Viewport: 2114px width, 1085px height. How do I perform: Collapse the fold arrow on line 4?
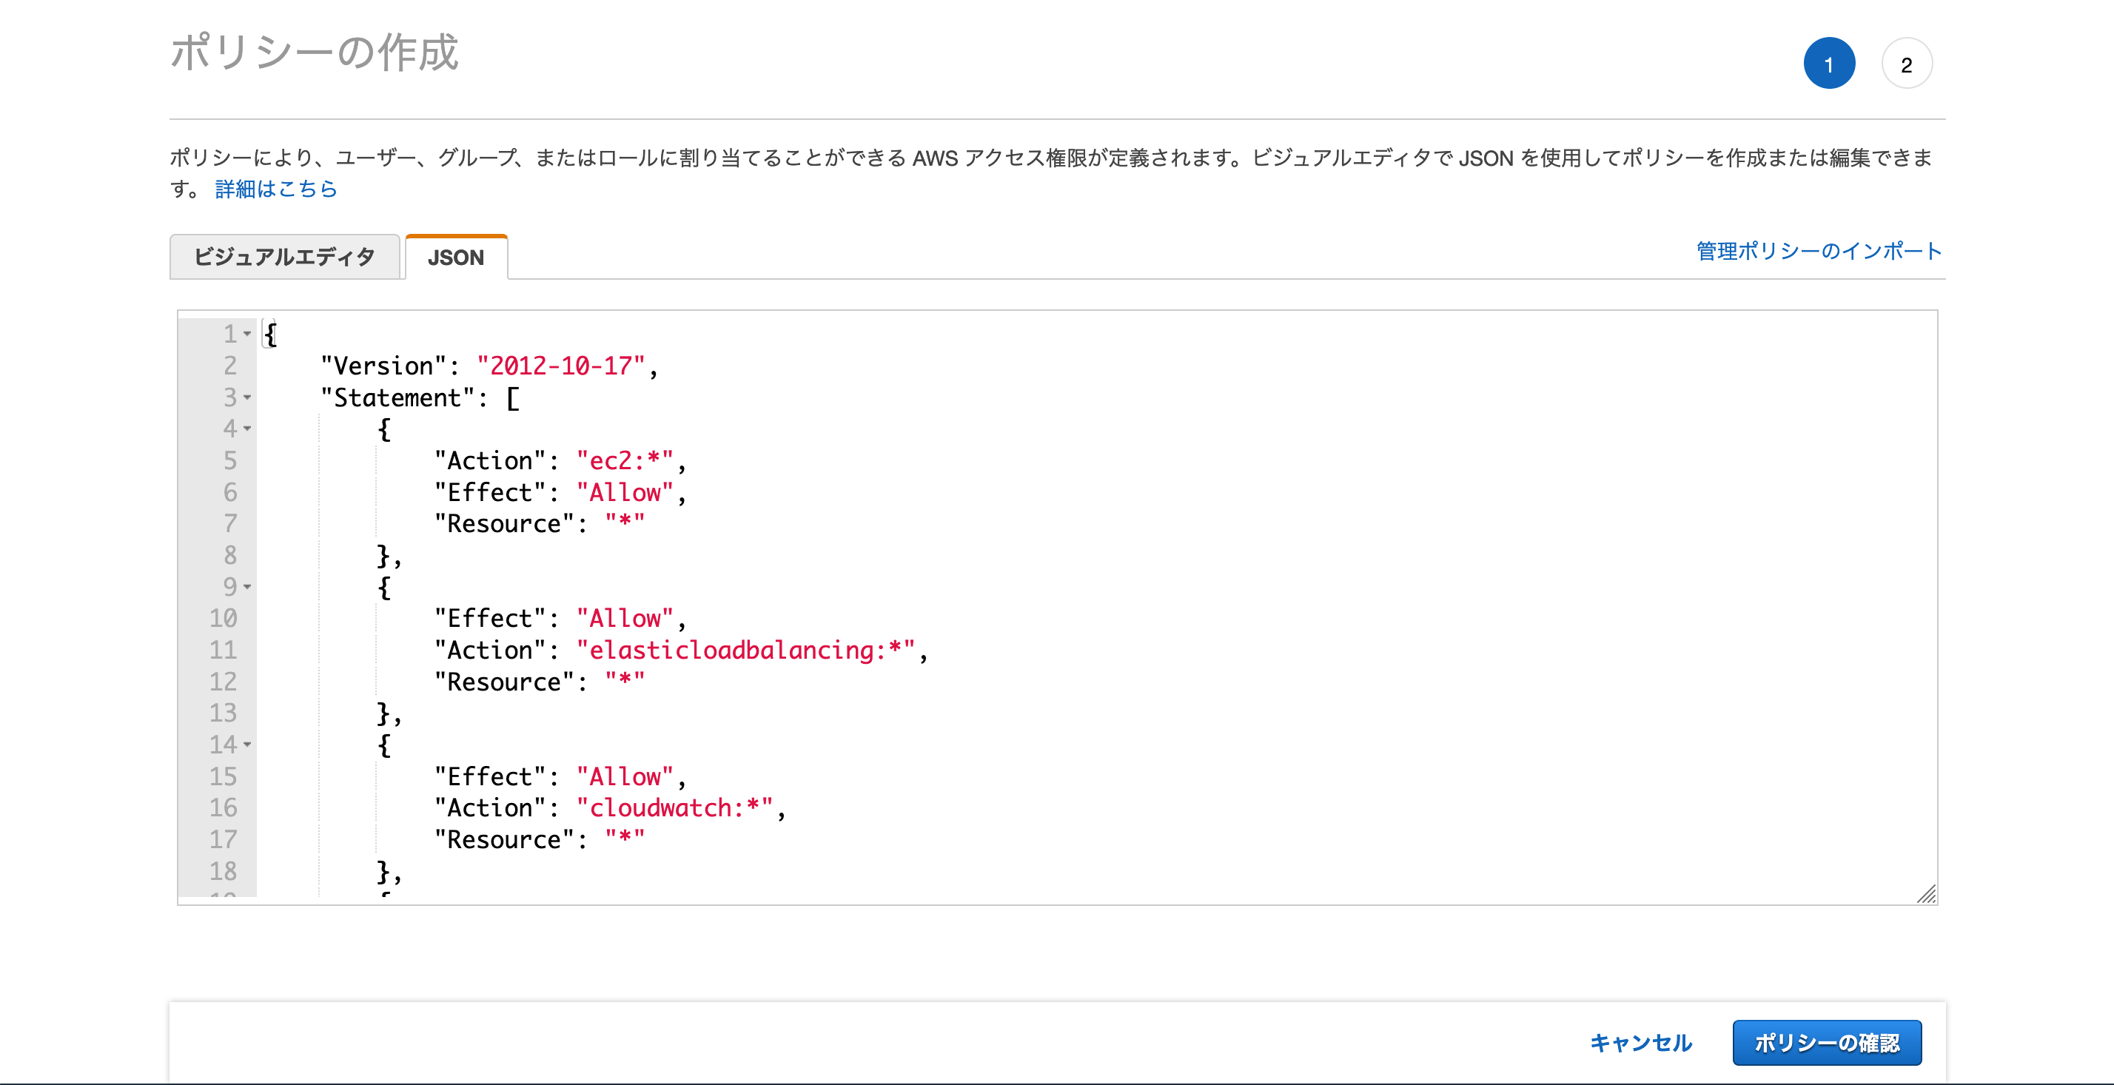coord(247,429)
